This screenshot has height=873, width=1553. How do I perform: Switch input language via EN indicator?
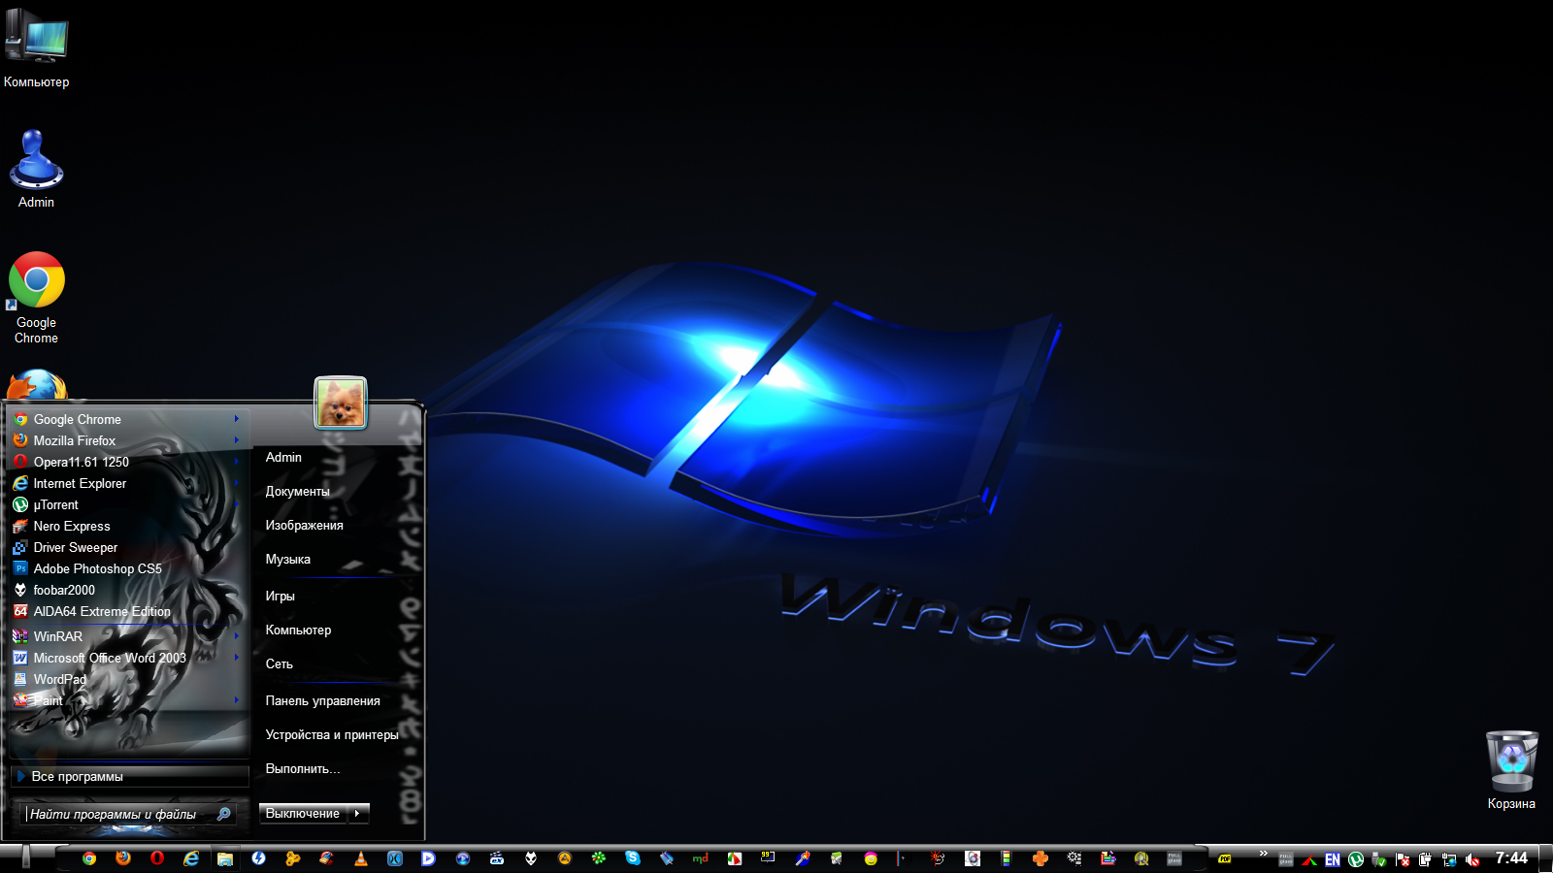1333,859
